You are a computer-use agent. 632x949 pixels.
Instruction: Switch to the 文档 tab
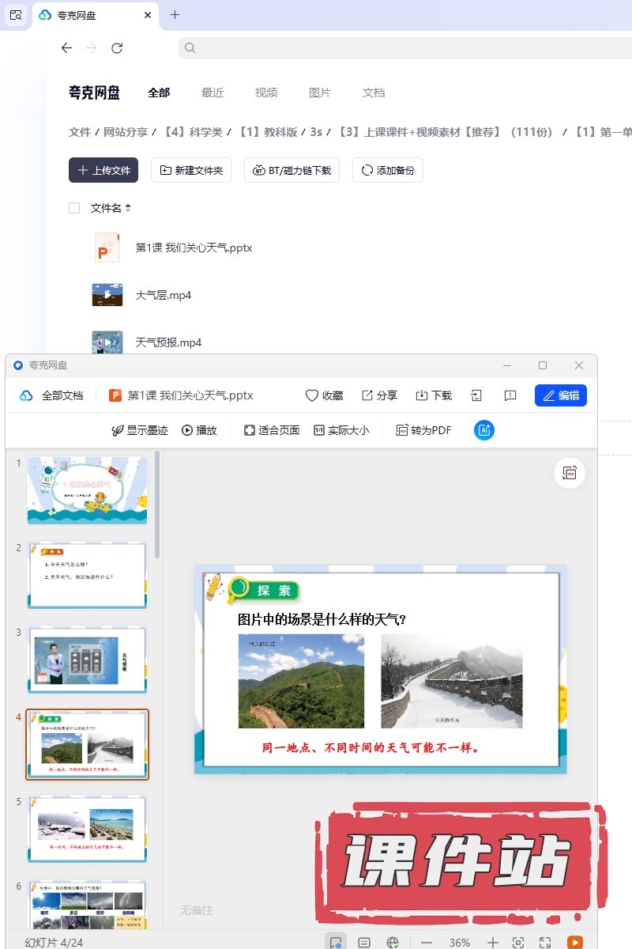(374, 93)
